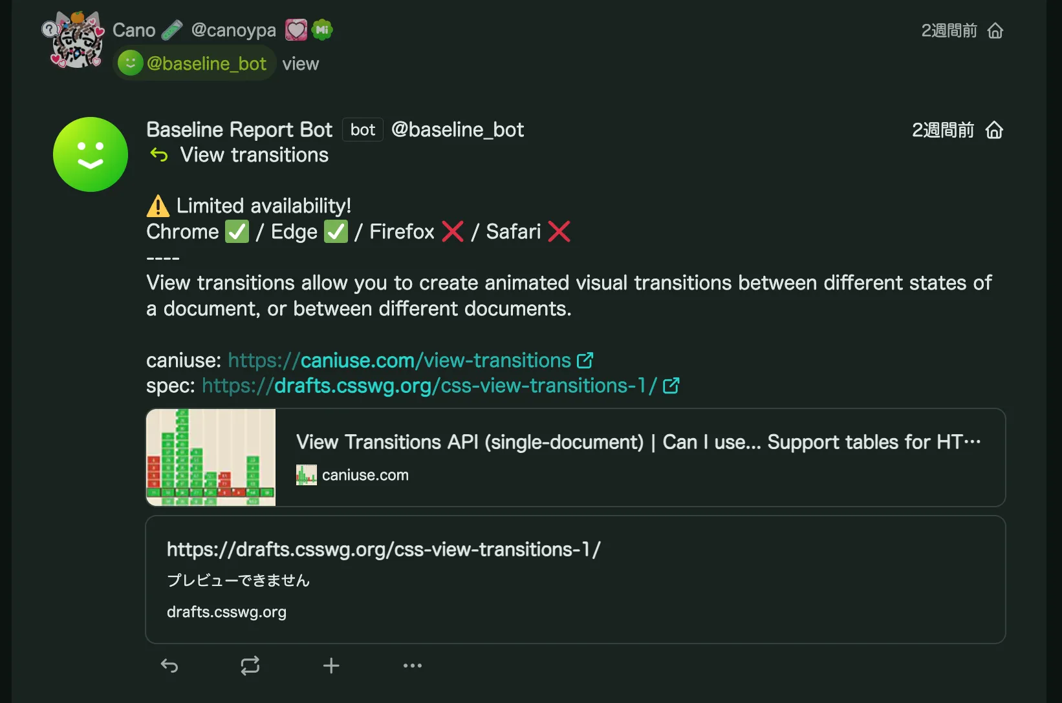Open Baseline Report Bot's green smiley avatar
The image size is (1062, 703).
click(x=91, y=154)
